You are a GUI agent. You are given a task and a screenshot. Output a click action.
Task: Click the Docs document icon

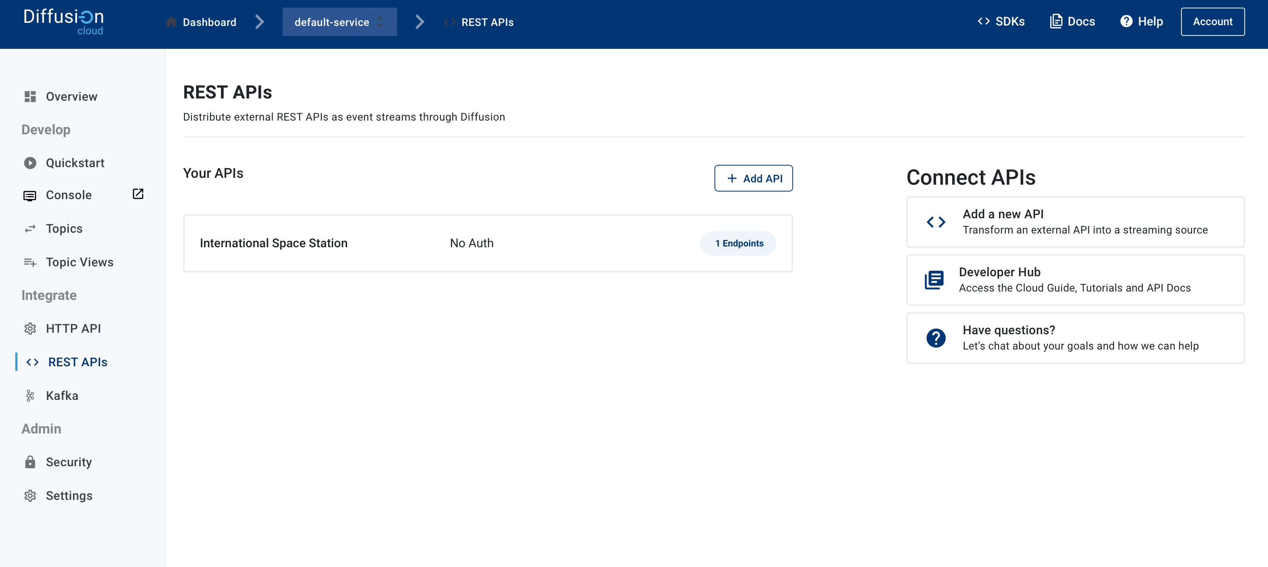(1056, 21)
